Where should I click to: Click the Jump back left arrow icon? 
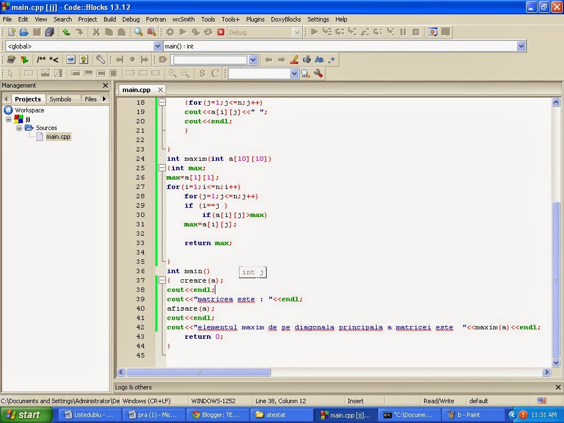pyautogui.click(x=268, y=59)
